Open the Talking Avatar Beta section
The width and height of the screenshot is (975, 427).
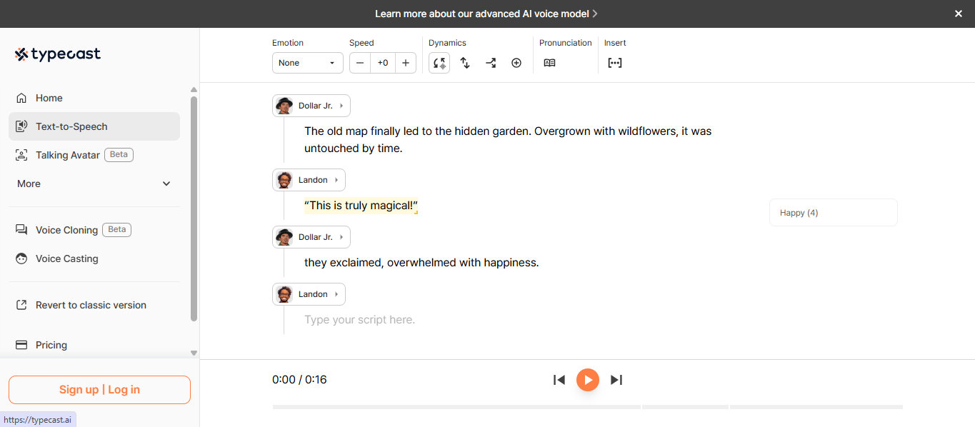pyautogui.click(x=68, y=154)
